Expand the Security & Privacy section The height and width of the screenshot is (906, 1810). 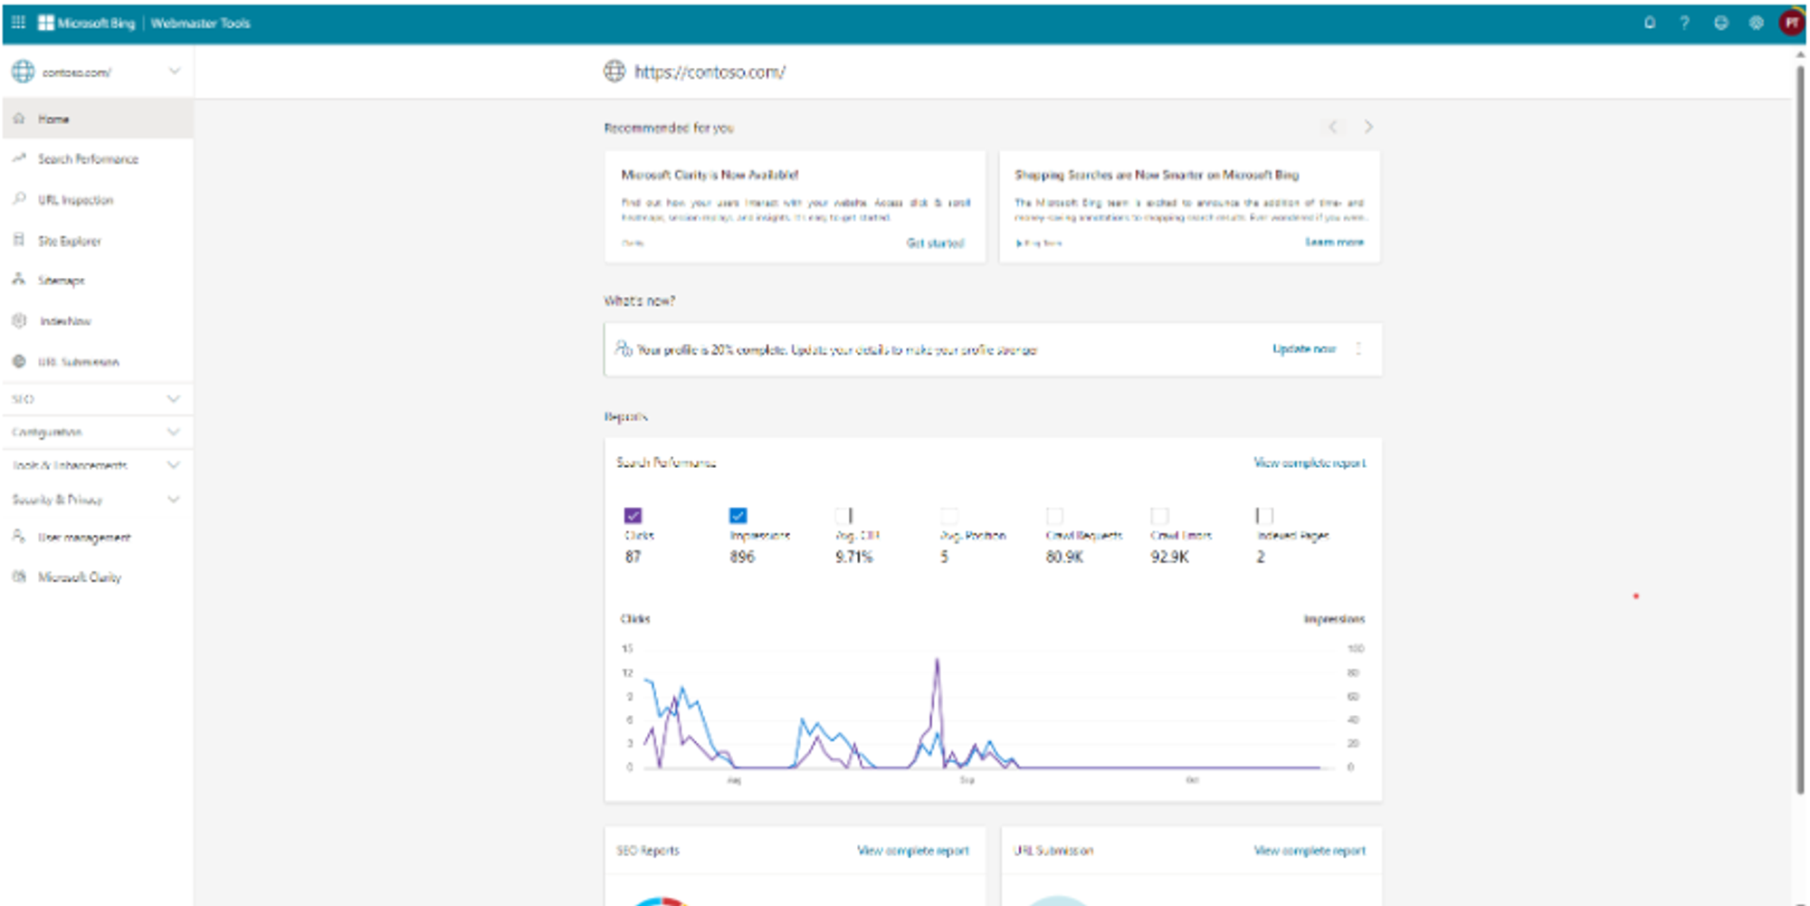pyautogui.click(x=98, y=500)
